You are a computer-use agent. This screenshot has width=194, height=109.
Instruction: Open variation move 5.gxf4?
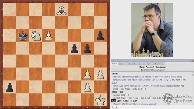tap(117, 104)
